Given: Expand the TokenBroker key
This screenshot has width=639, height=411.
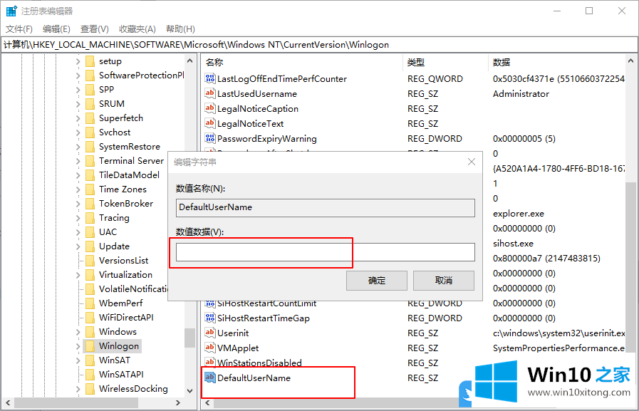Looking at the screenshot, I should tap(78, 204).
